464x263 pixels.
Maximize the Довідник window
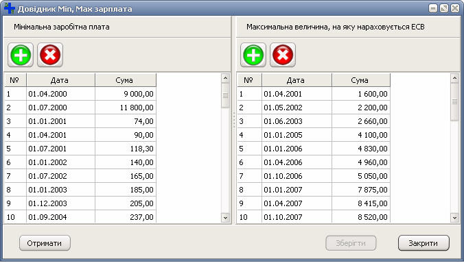click(444, 8)
